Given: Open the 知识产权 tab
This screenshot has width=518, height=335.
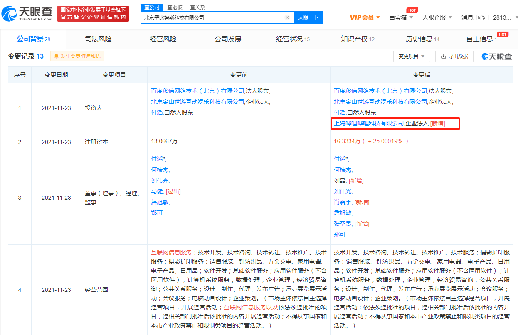Looking at the screenshot, I should [358, 39].
